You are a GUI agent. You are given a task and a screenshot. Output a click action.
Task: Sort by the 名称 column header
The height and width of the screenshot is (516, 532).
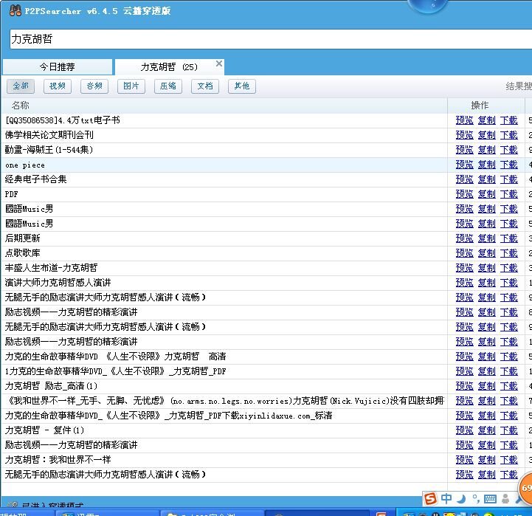(224, 106)
